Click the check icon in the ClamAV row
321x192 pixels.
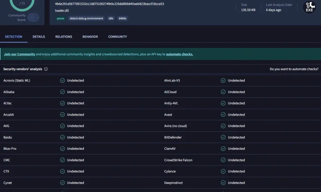tap(223, 148)
